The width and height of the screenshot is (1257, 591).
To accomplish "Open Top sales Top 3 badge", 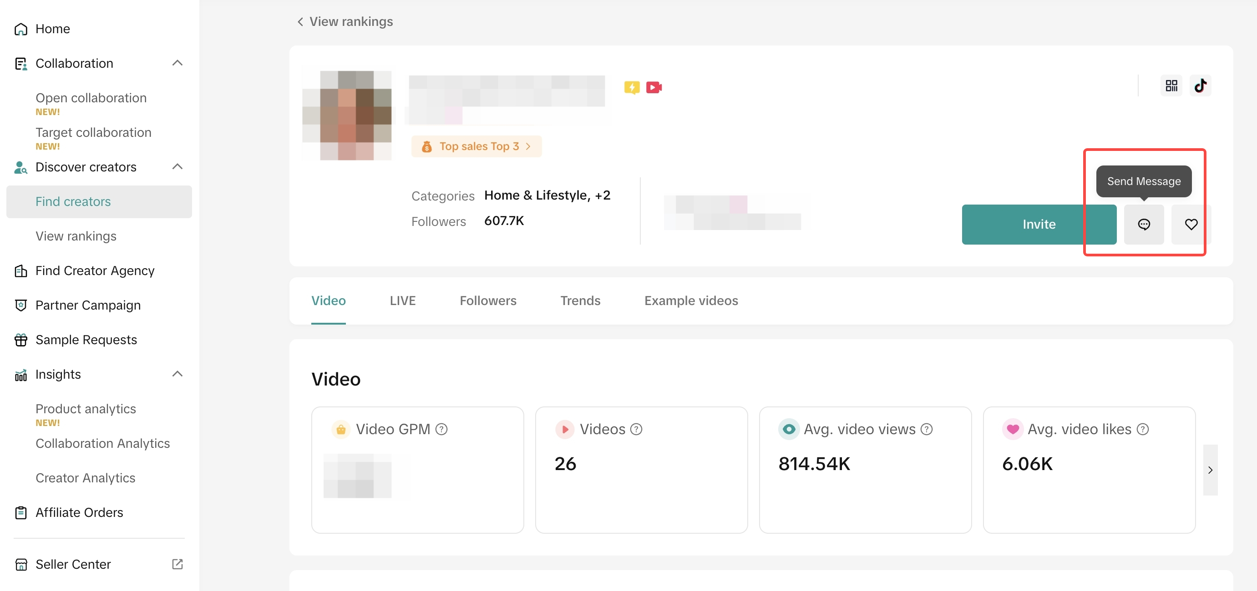I will coord(476,146).
